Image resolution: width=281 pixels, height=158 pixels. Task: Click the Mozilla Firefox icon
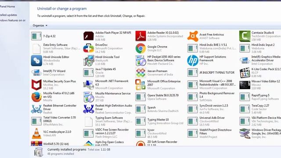coord(36,97)
